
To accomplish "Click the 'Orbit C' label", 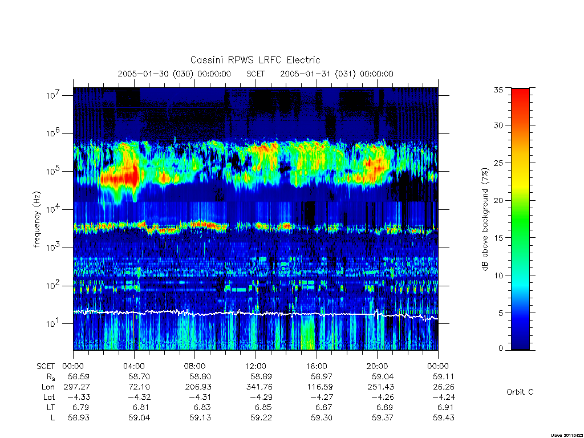I will click(x=520, y=392).
